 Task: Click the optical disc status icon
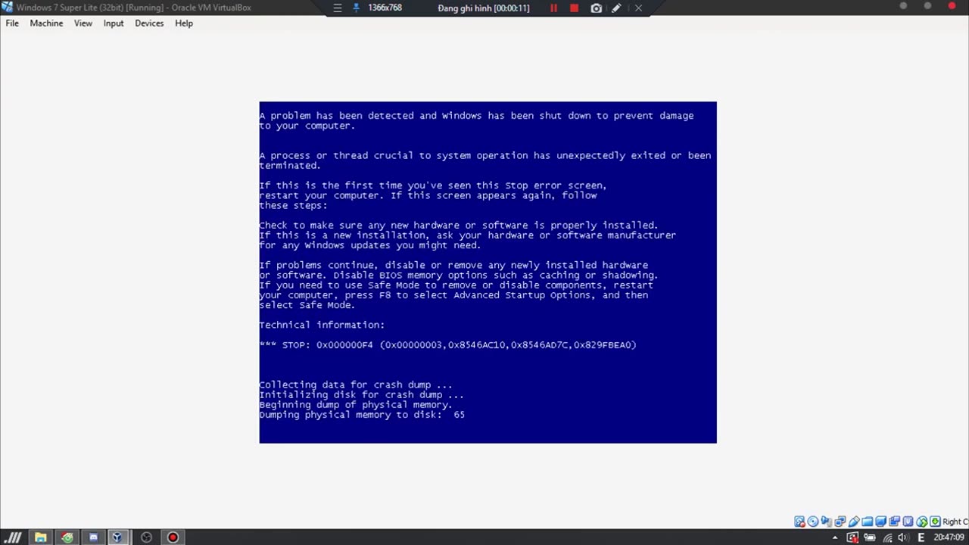(813, 522)
